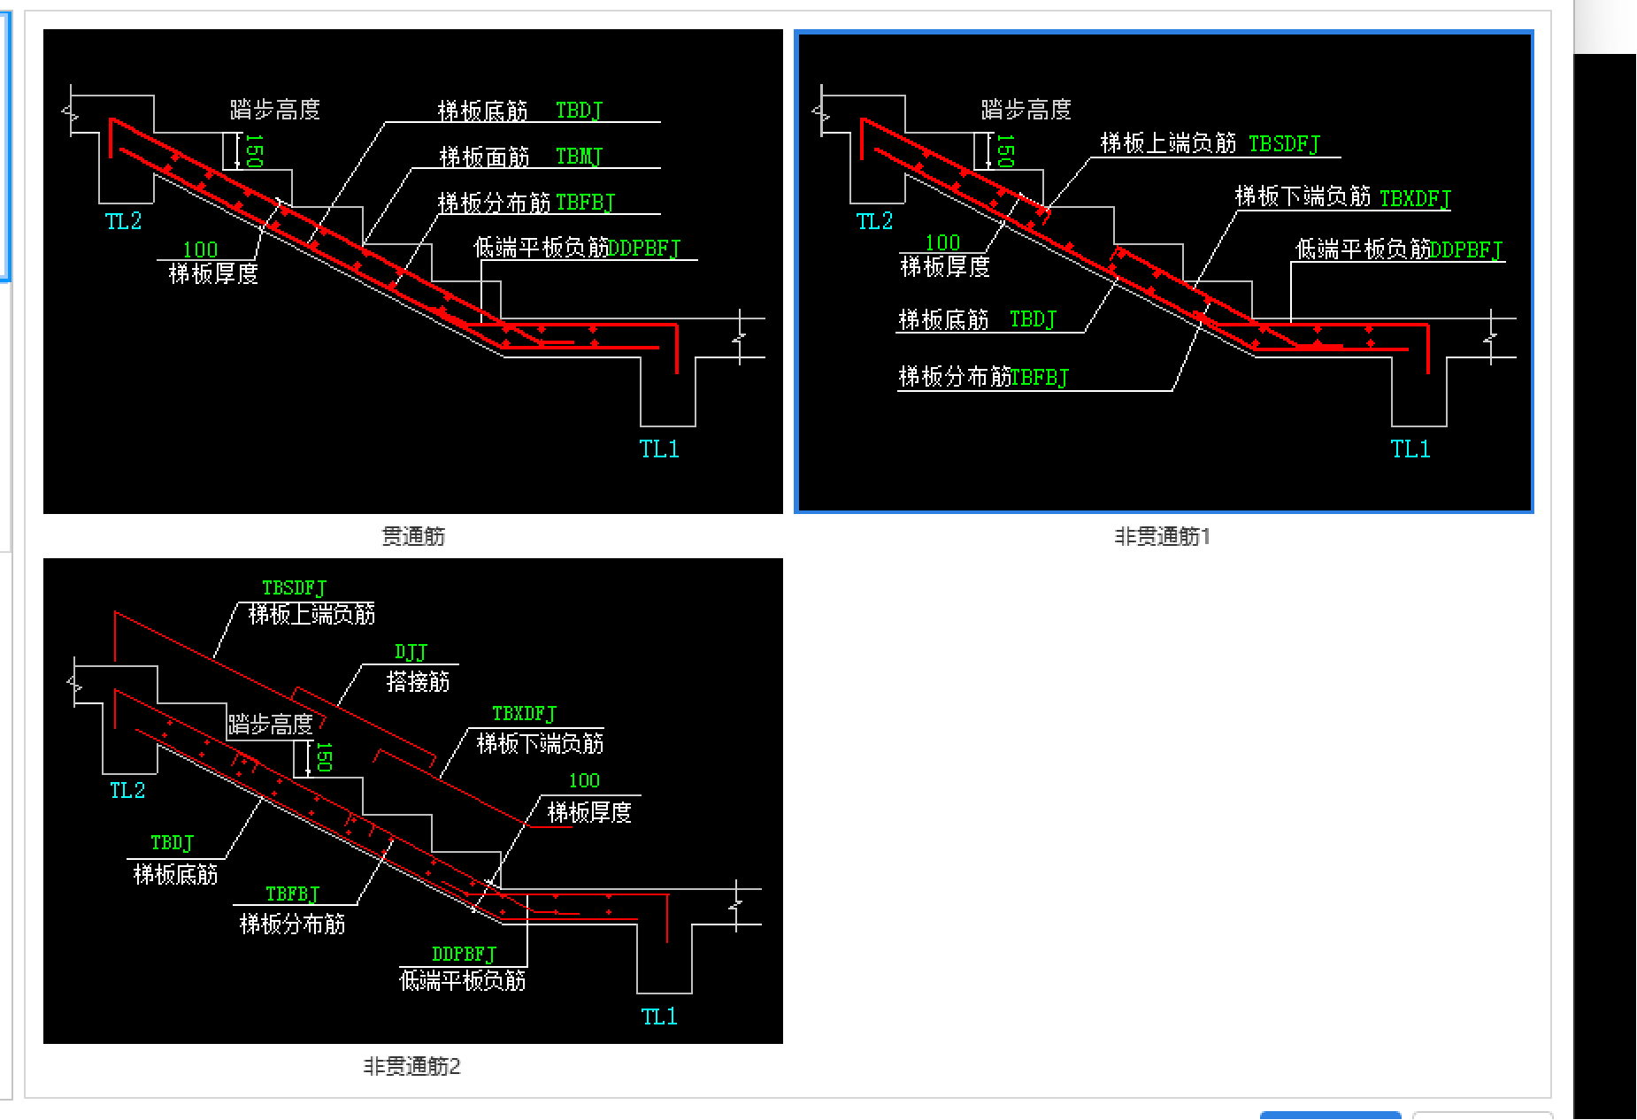Screen dimensions: 1637x1120
Task: Select the 非贯通筋1 stair rebar diagram thumbnail
Action: pos(1164,272)
